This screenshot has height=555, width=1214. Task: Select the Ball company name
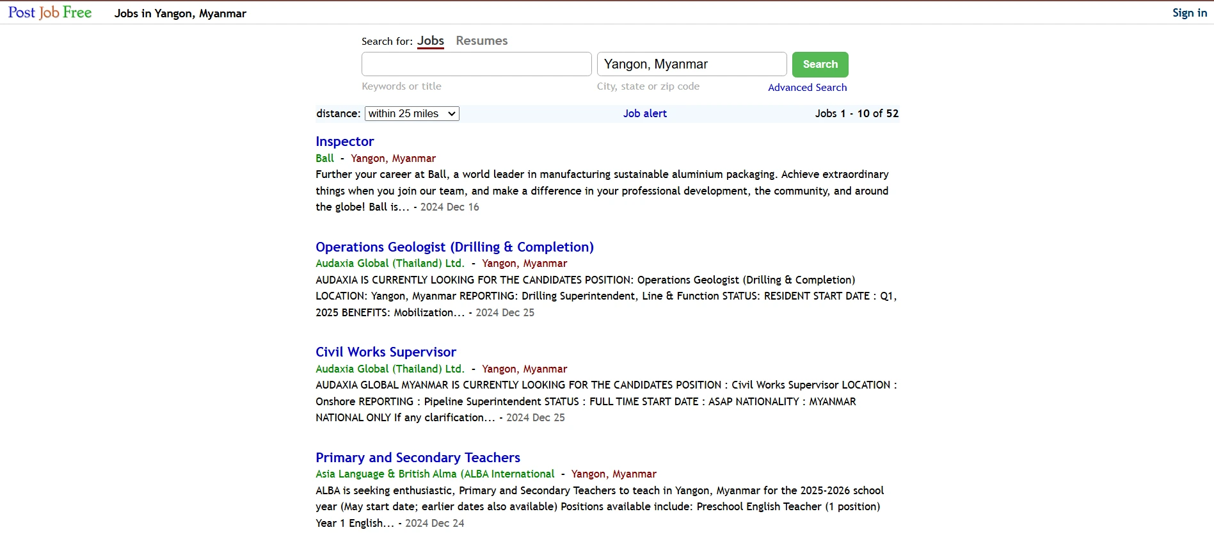325,158
